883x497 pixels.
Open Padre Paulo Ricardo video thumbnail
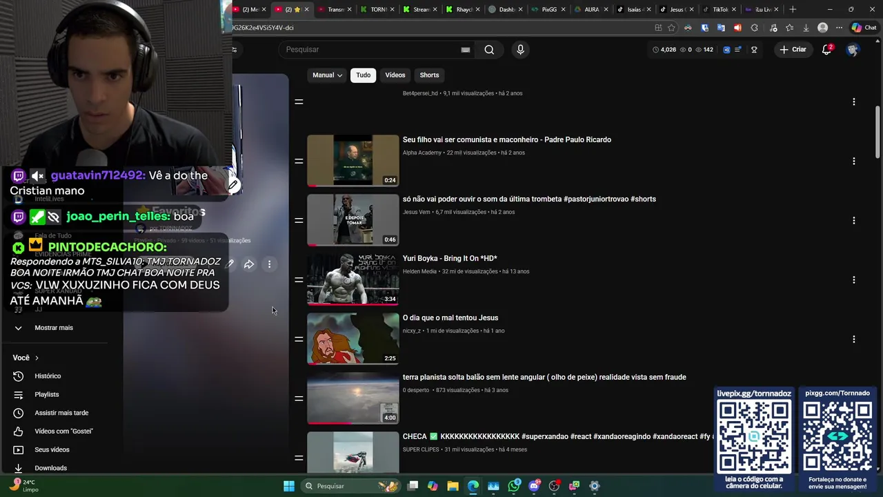click(x=353, y=161)
